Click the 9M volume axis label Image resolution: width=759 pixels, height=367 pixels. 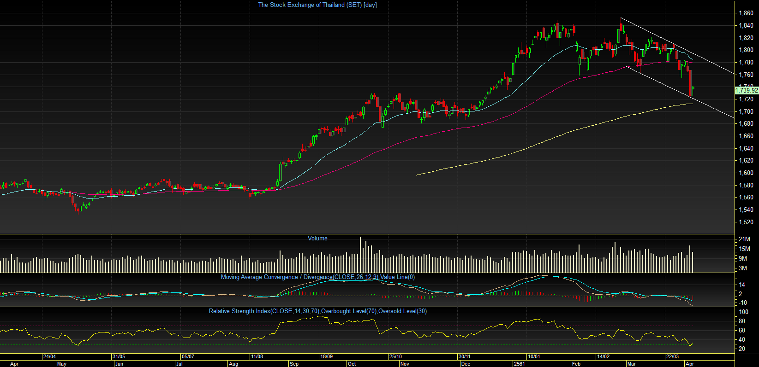click(x=743, y=258)
